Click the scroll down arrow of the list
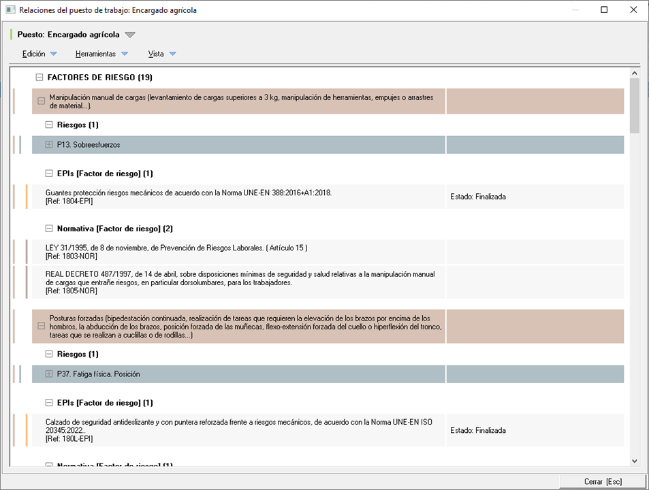The height and width of the screenshot is (490, 649). 635,461
